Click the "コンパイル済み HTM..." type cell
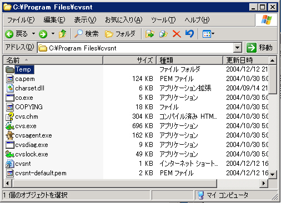Screen dimensions: 281x203 pyautogui.click(x=188, y=116)
